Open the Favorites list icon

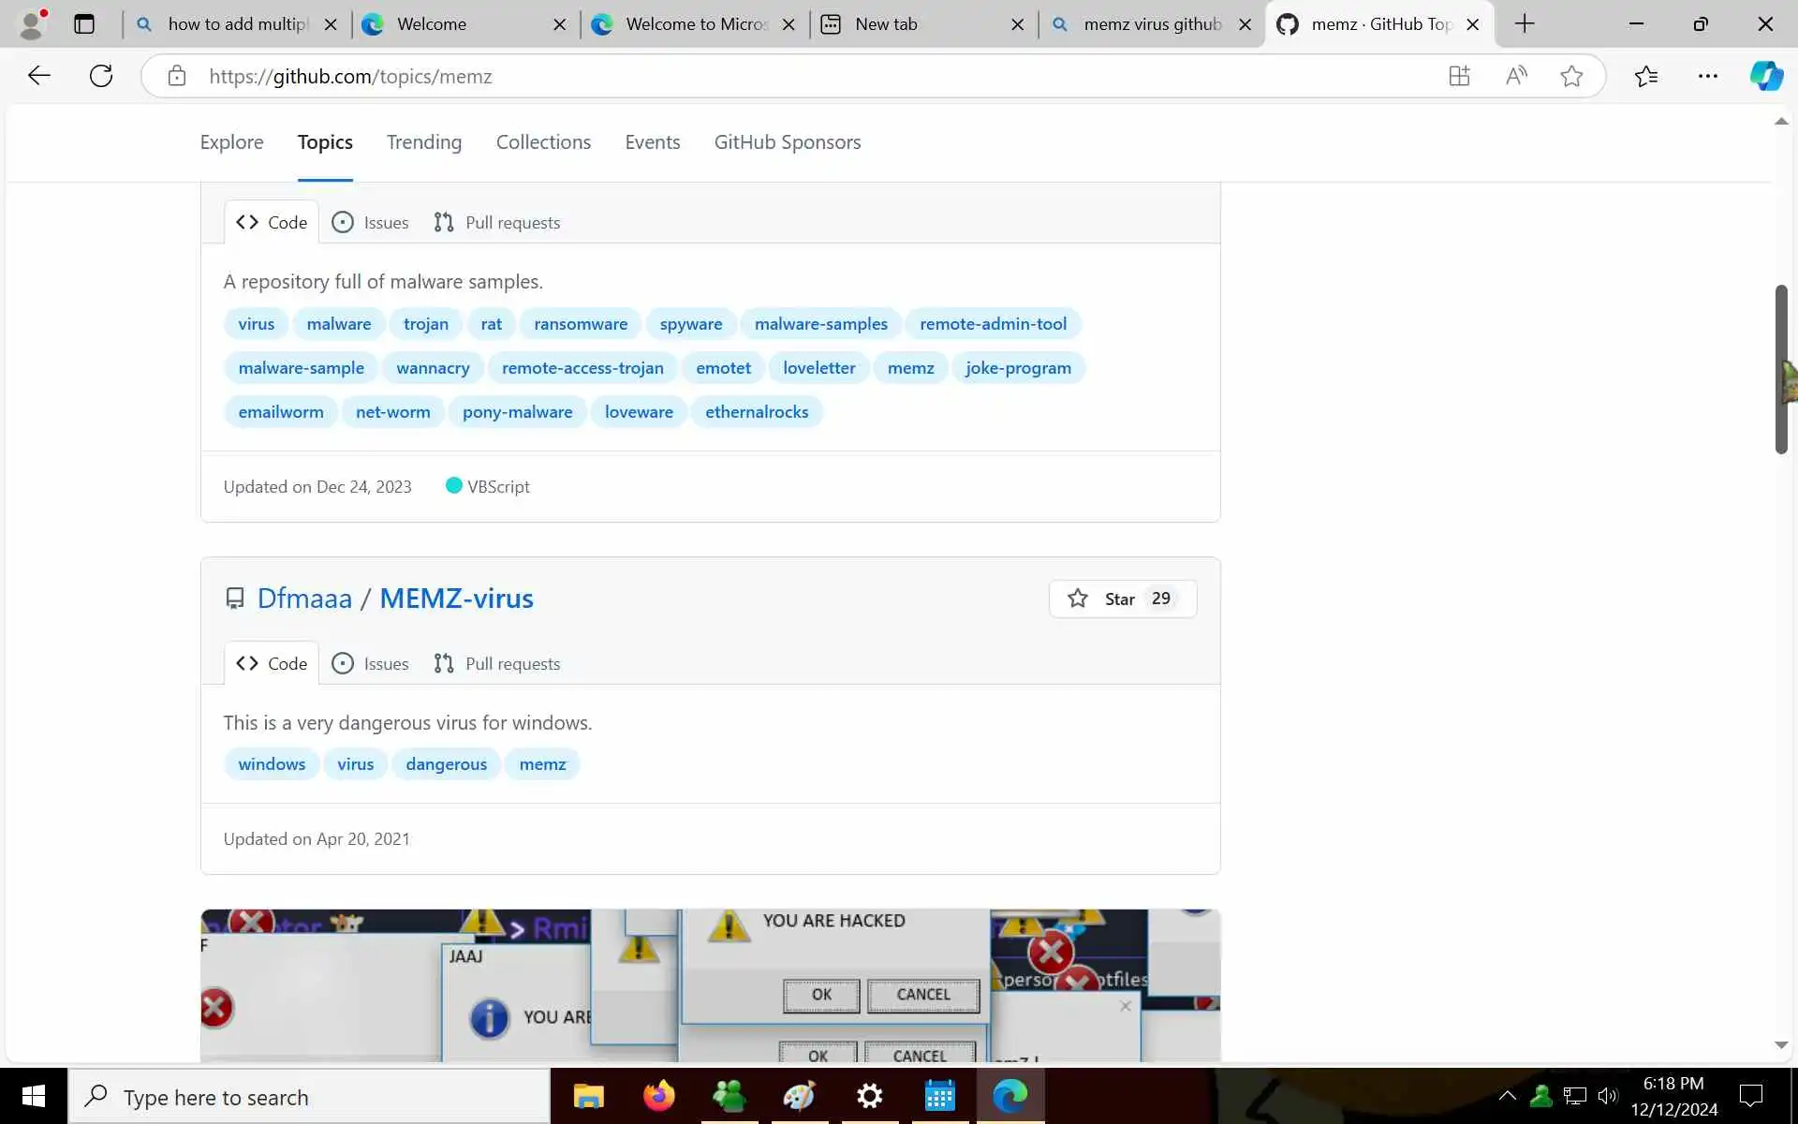1645,76
